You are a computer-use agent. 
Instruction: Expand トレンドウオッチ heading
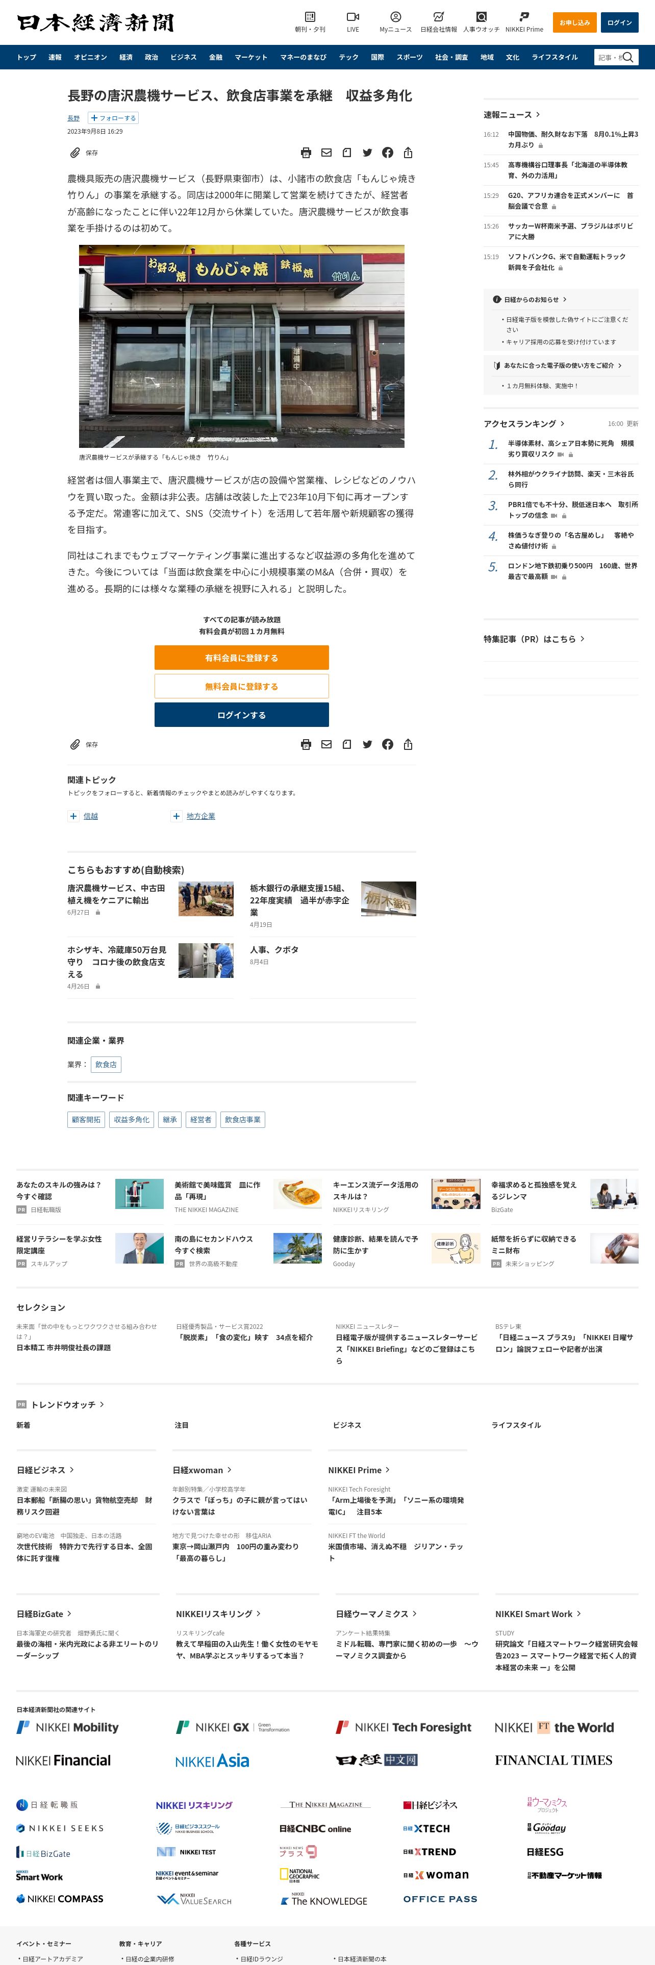(67, 1404)
